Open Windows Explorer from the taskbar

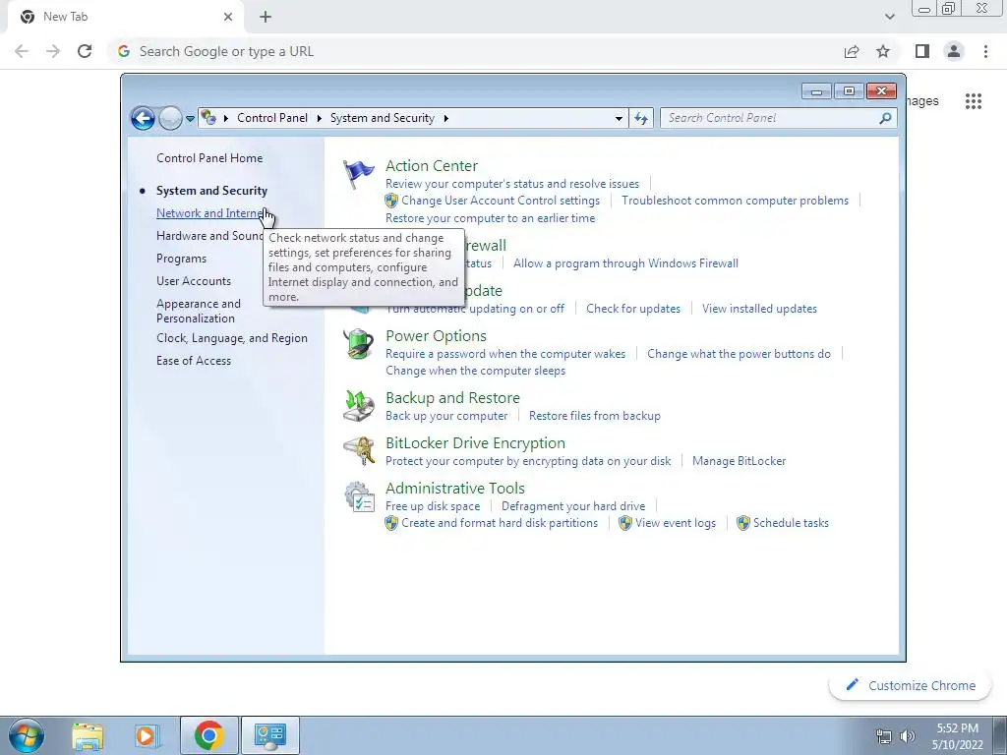tap(88, 735)
